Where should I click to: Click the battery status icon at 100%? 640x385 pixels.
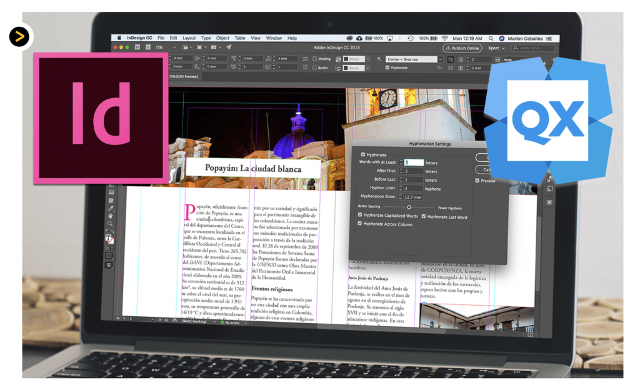(370, 38)
